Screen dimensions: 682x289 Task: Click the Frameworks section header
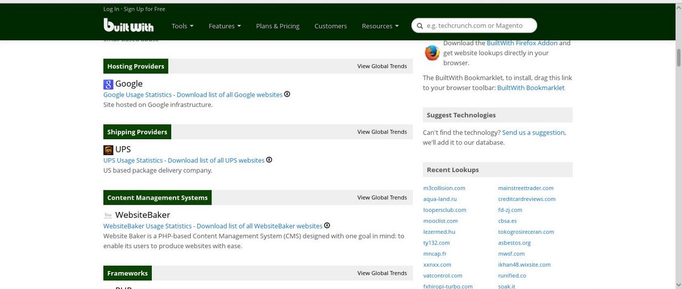tap(127, 273)
